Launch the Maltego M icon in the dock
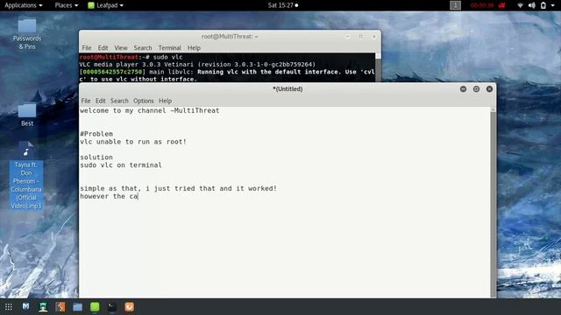 25,307
